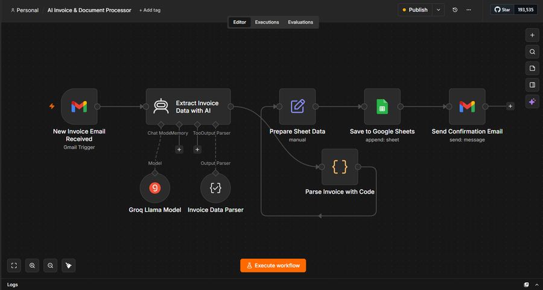The image size is (543, 290).
Task: Open the Personal project breadcrumb
Action: pos(25,10)
